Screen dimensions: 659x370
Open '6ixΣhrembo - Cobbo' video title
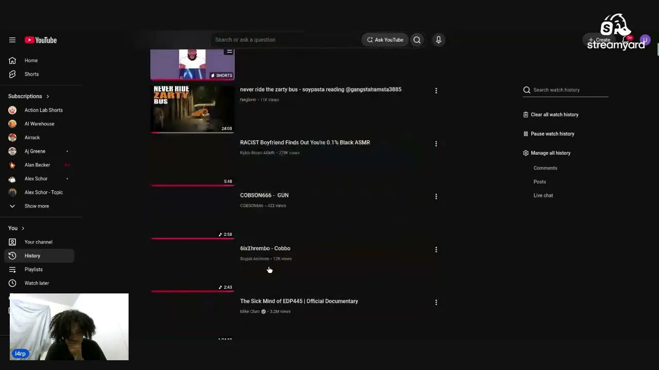tap(265, 248)
